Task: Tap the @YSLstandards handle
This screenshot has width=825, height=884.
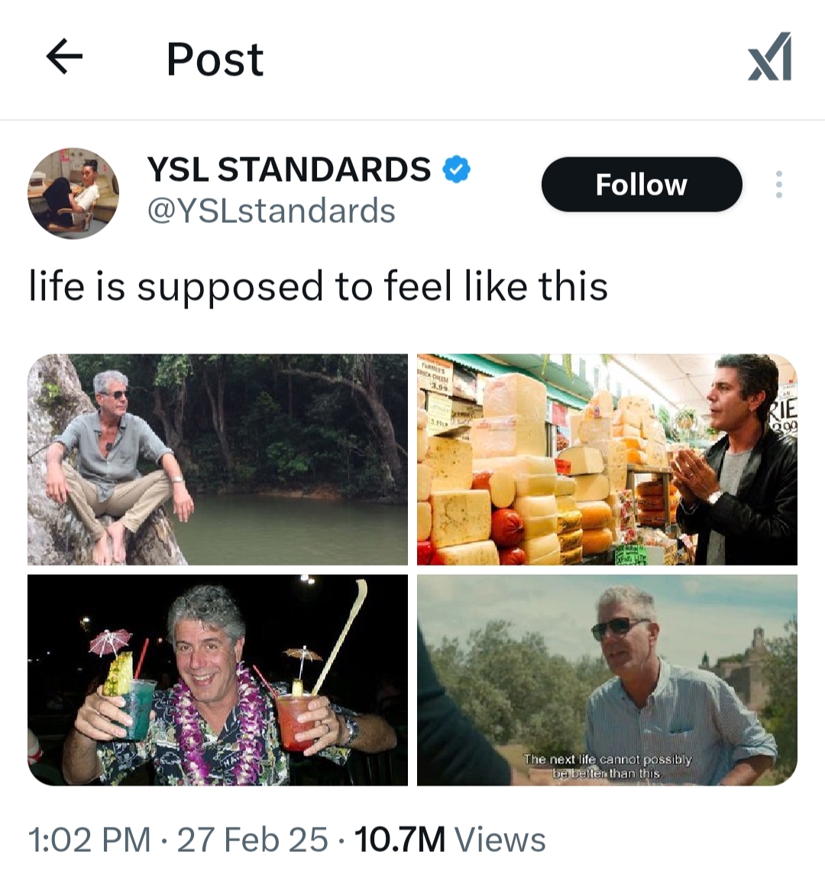Action: tap(271, 211)
